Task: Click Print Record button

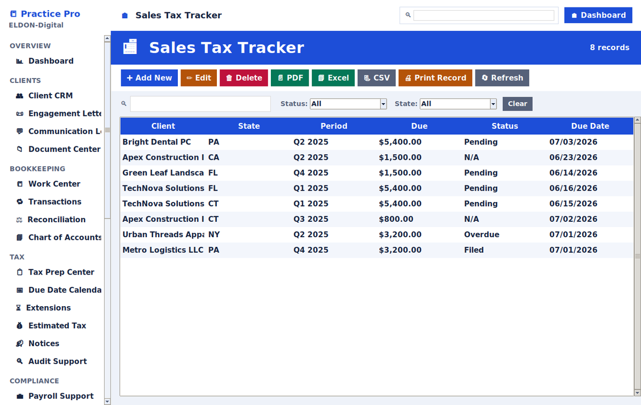Action: pos(435,78)
